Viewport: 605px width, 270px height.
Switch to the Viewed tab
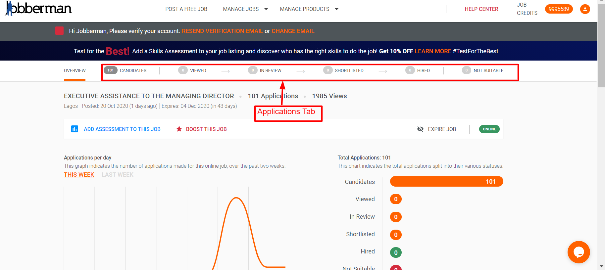(198, 70)
